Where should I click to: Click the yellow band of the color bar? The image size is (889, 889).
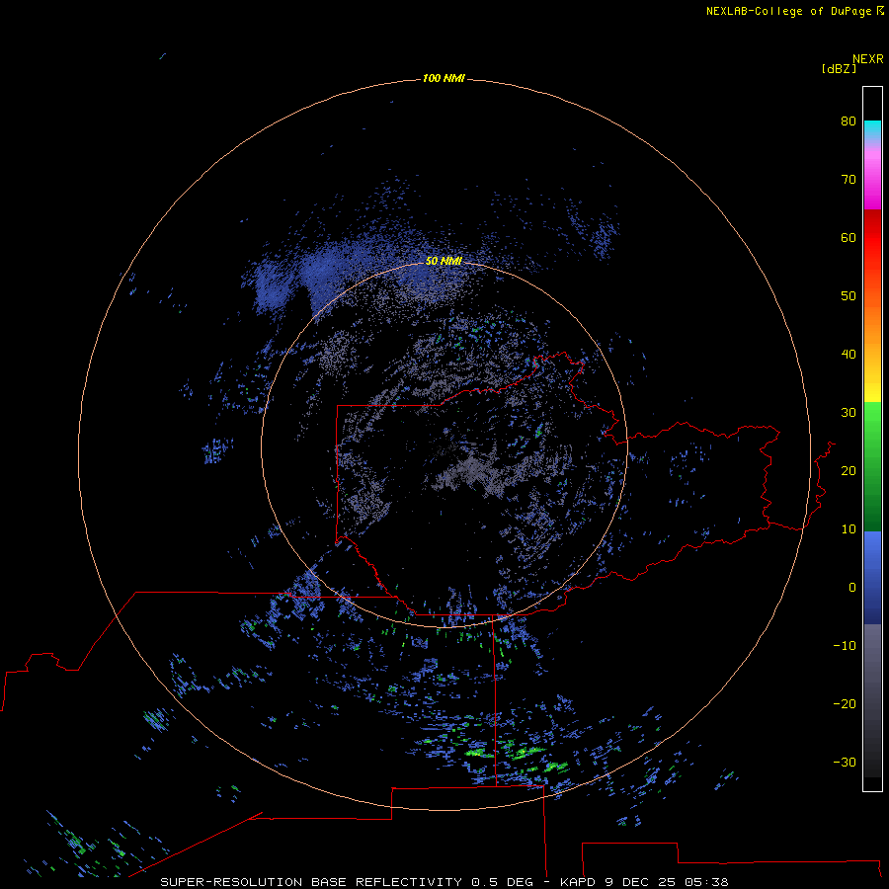tap(872, 392)
